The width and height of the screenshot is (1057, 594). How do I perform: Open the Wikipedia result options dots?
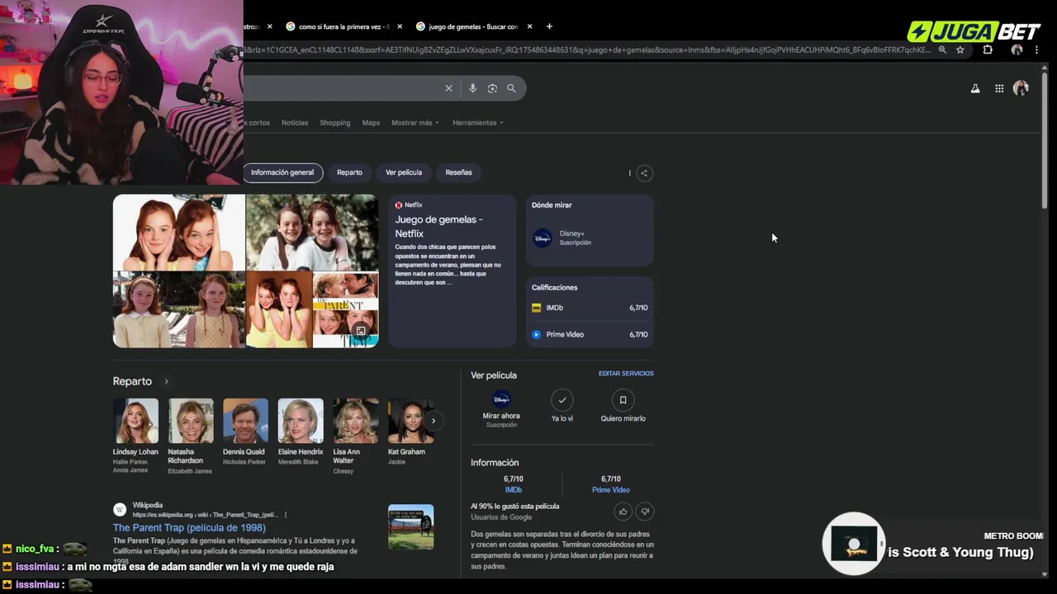tap(286, 515)
